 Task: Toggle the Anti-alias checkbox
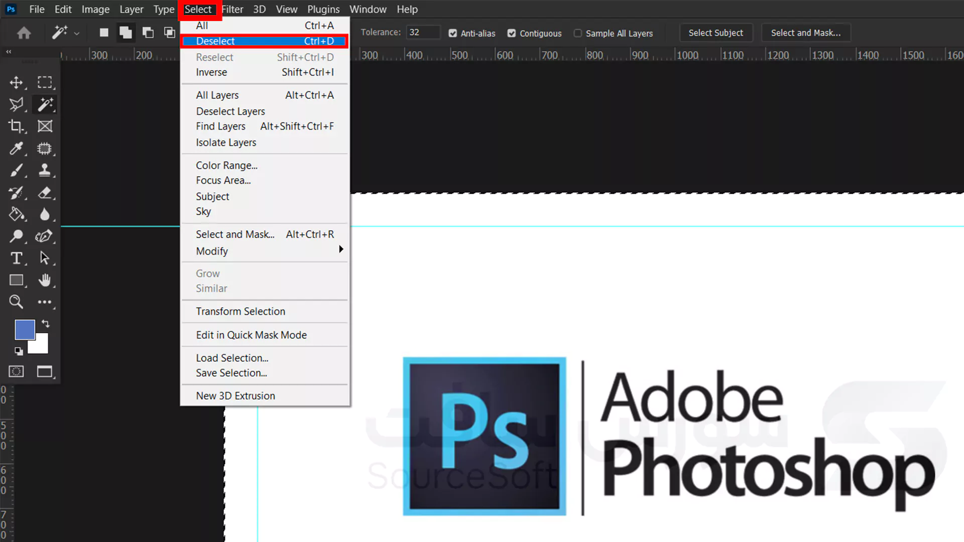pos(453,33)
